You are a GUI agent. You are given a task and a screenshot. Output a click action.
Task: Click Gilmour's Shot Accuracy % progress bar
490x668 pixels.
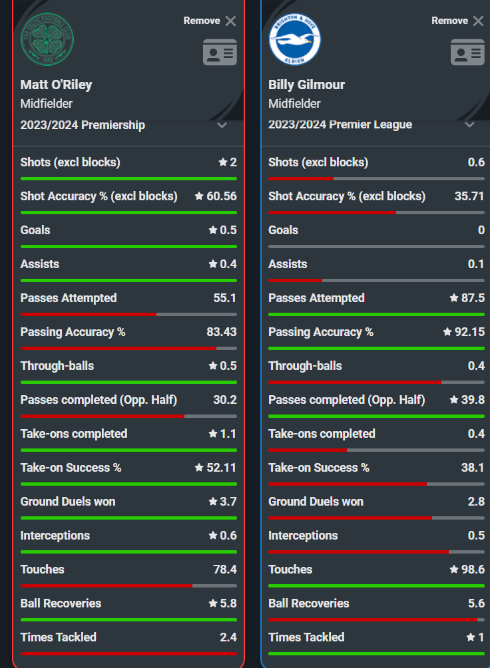[377, 213]
